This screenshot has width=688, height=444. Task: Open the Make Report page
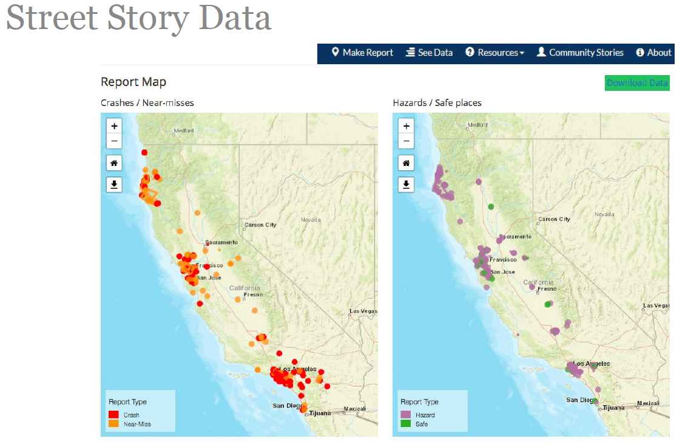pos(362,53)
